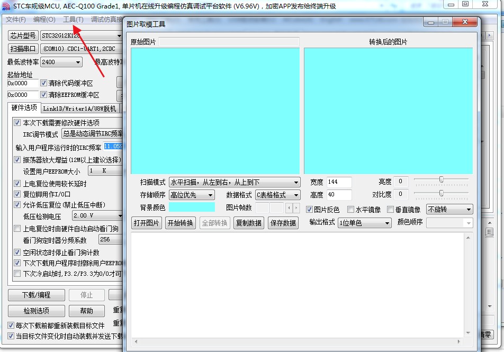Toggle 图片反色 checkbox
Viewport: 504px width, 352px height.
[309, 210]
